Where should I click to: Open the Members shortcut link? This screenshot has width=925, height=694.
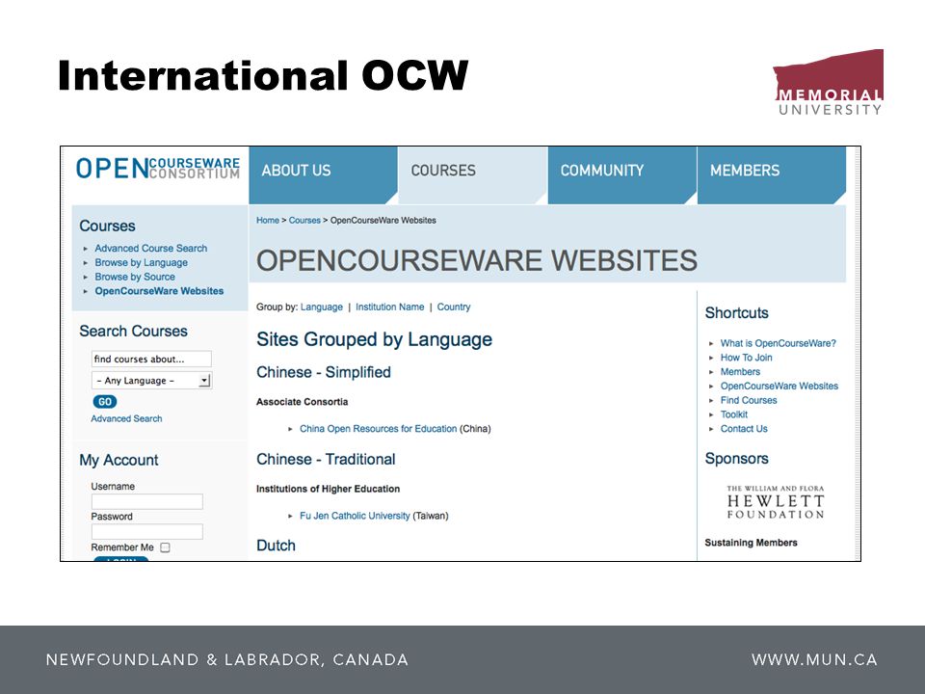pos(740,372)
